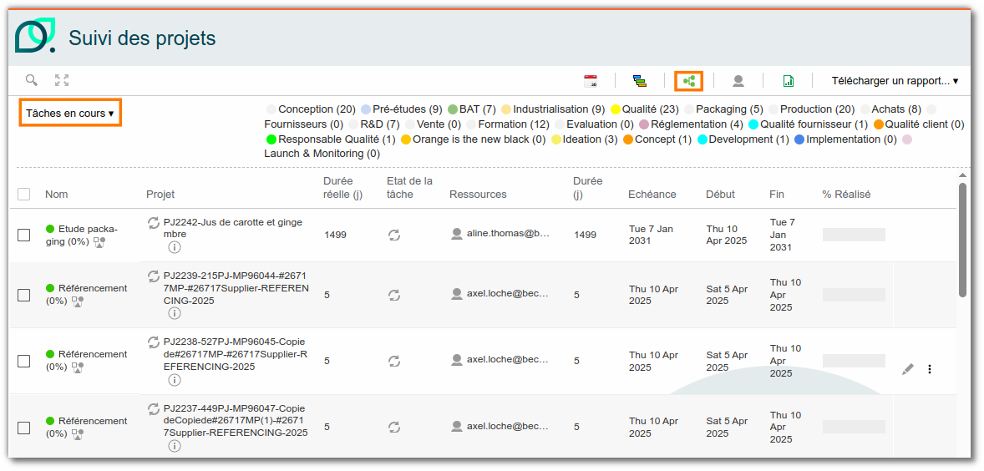Viewport: 984px width, 471px height.
Task: Click resource avatar beside aline.thomas
Action: pyautogui.click(x=457, y=234)
